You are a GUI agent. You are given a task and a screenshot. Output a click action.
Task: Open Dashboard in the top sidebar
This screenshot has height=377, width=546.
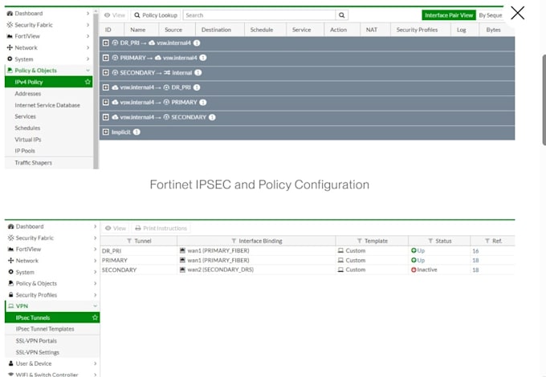click(x=48, y=13)
